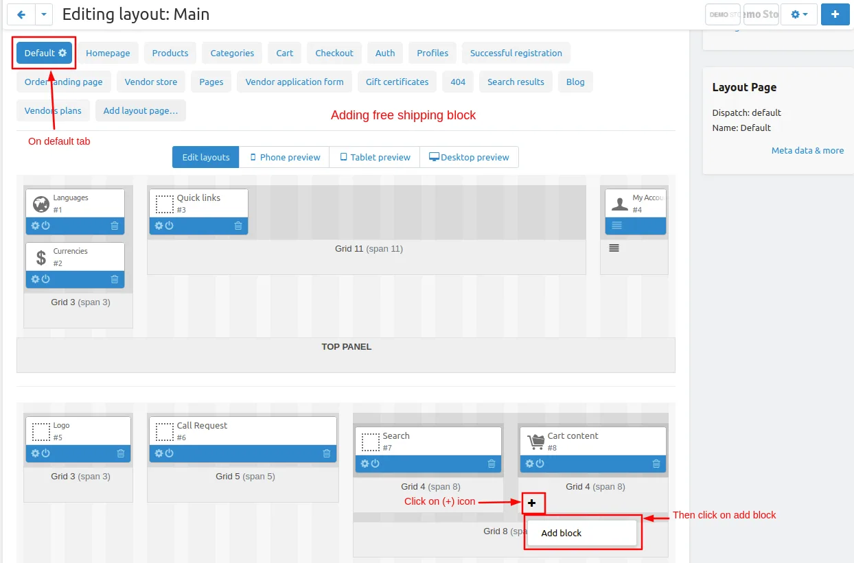Open the Gift certificates tab
Screen dimensions: 854x563
coord(397,82)
